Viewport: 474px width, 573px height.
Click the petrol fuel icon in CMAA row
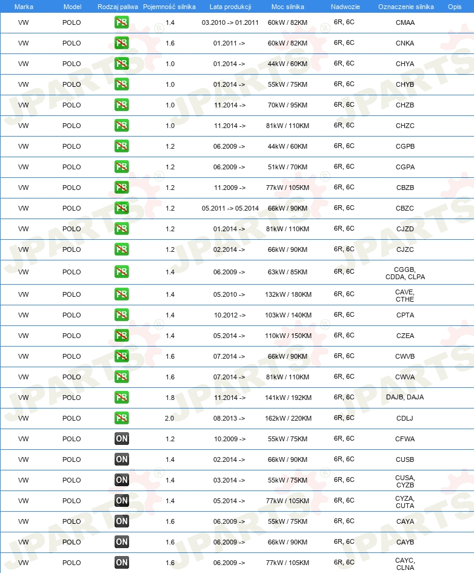[x=121, y=22]
